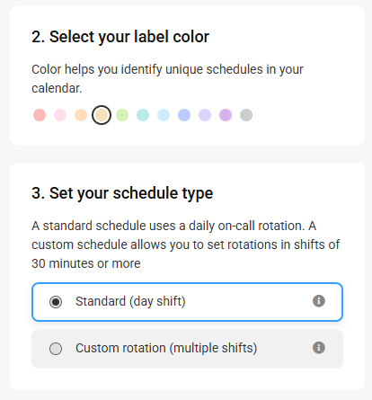The width and height of the screenshot is (372, 400).
Task: Open info icon for Custom rotation
Action: coord(319,348)
